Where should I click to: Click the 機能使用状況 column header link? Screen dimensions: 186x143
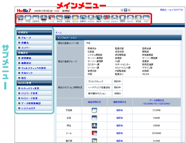tap(94, 102)
